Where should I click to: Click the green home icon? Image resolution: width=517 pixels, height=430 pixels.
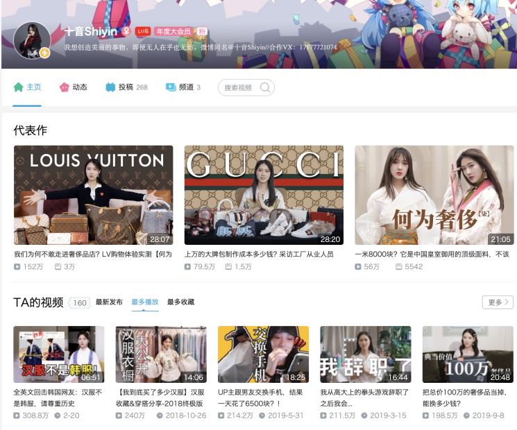point(19,87)
